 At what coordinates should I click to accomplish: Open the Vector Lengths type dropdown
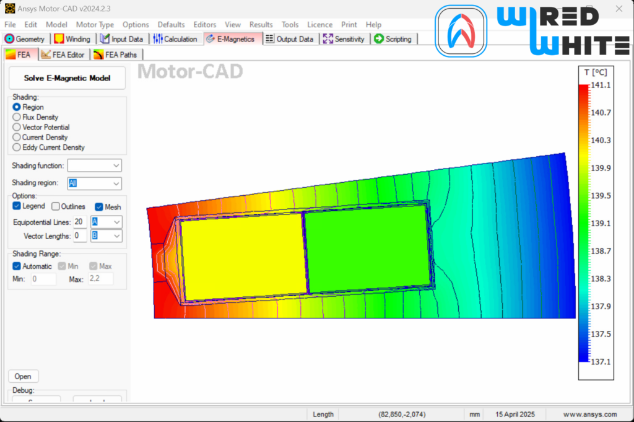106,236
